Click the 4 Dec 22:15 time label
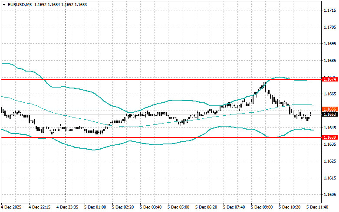Viewport: 339px width, 212px height. [x=39, y=207]
